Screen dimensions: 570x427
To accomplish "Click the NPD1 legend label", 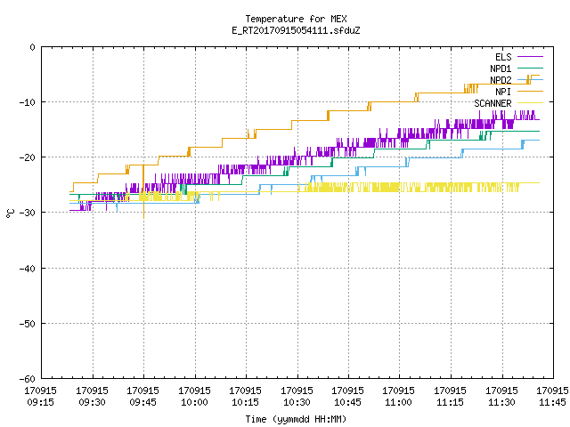I will 501,68.
